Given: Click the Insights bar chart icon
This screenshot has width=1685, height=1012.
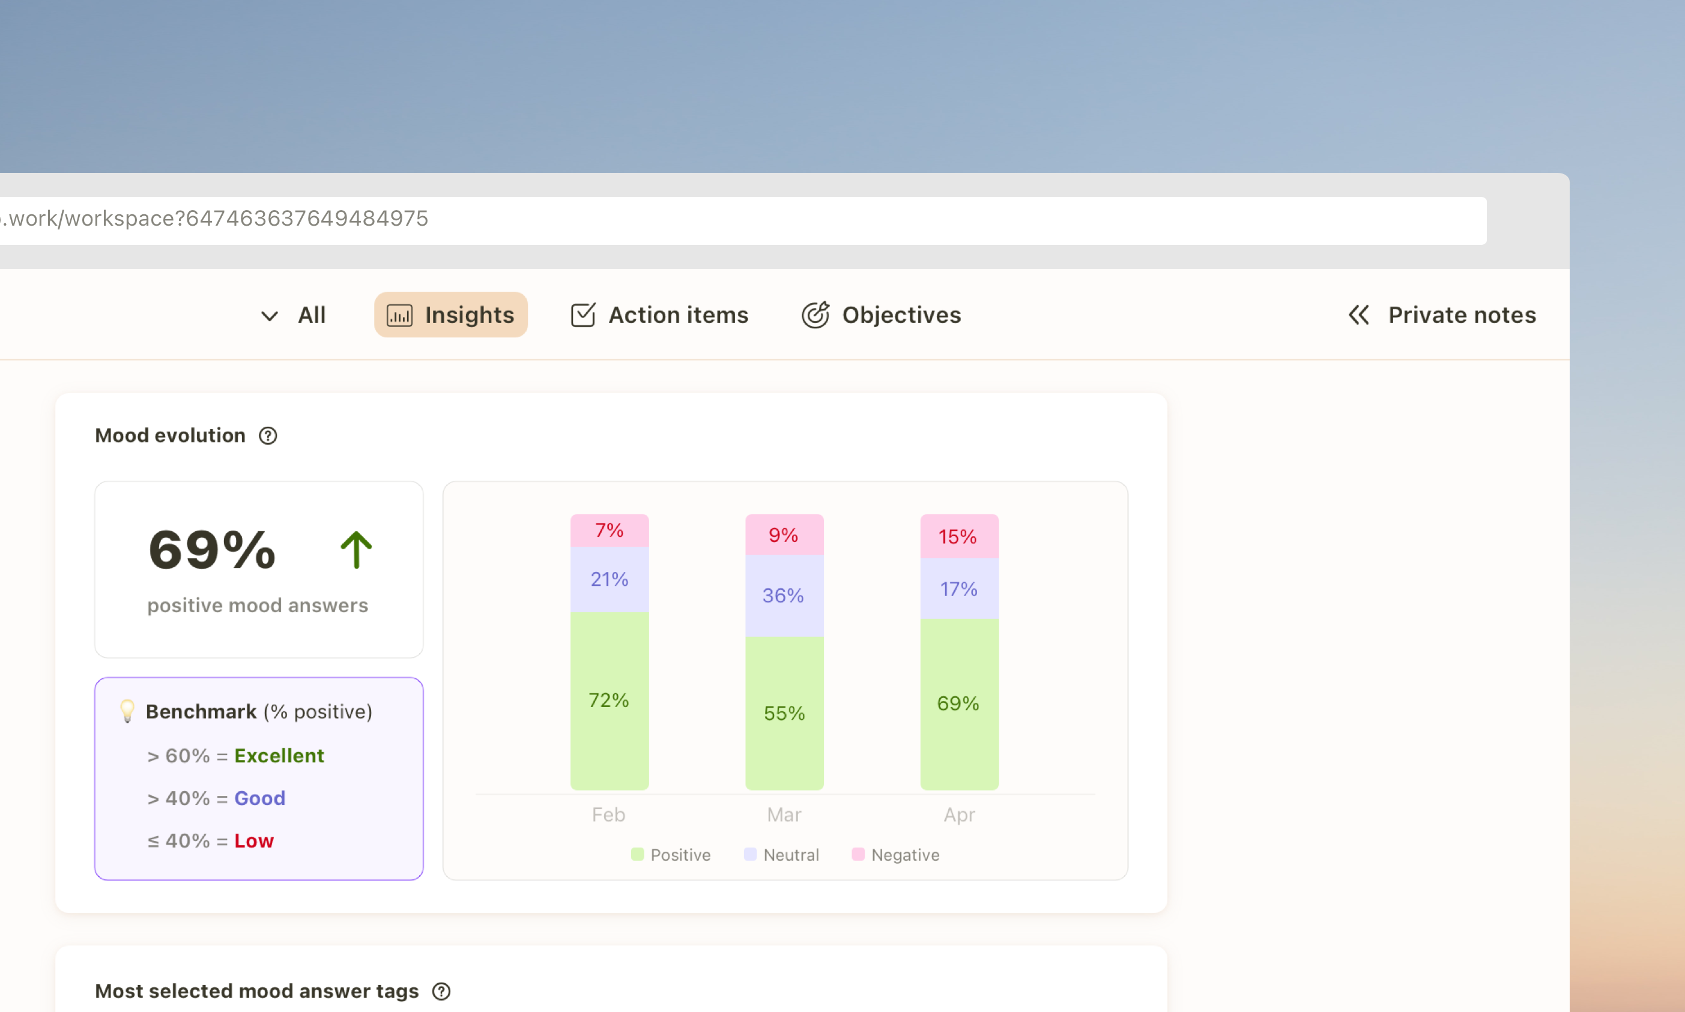Looking at the screenshot, I should tap(399, 315).
